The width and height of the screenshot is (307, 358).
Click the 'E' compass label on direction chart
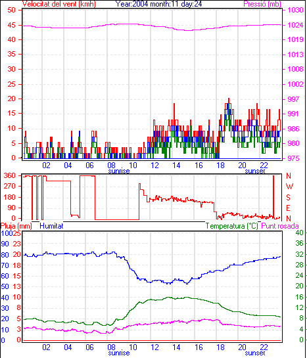point(289,208)
